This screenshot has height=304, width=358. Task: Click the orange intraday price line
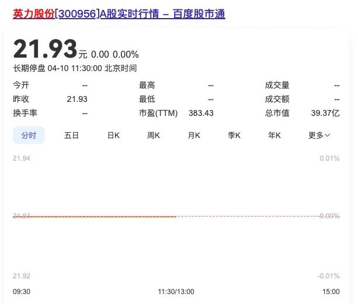(95, 217)
